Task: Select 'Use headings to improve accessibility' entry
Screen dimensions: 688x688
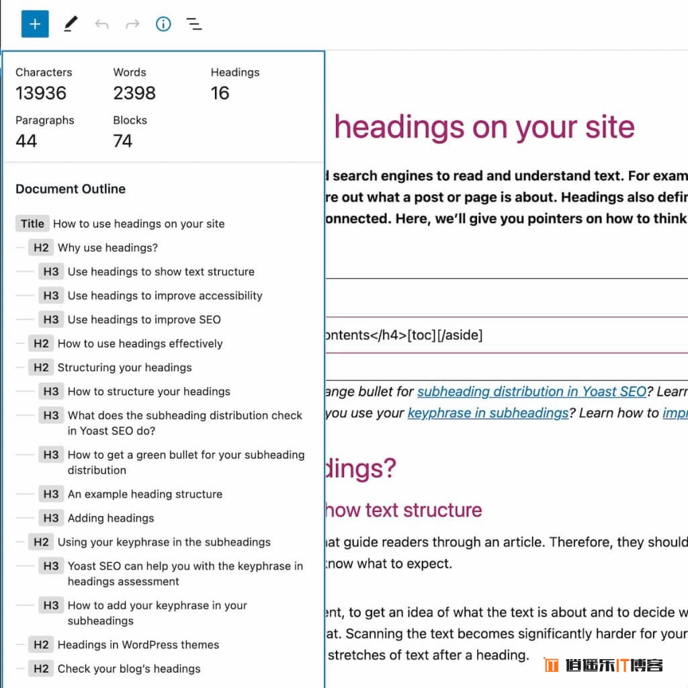Action: 150,296
